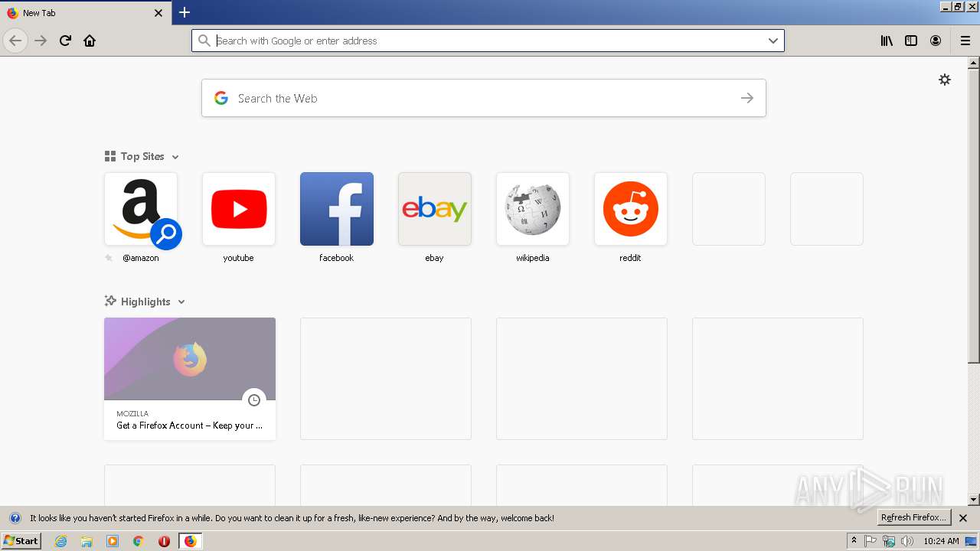Launch Opera from the taskbar
The height and width of the screenshot is (551, 980).
164,541
